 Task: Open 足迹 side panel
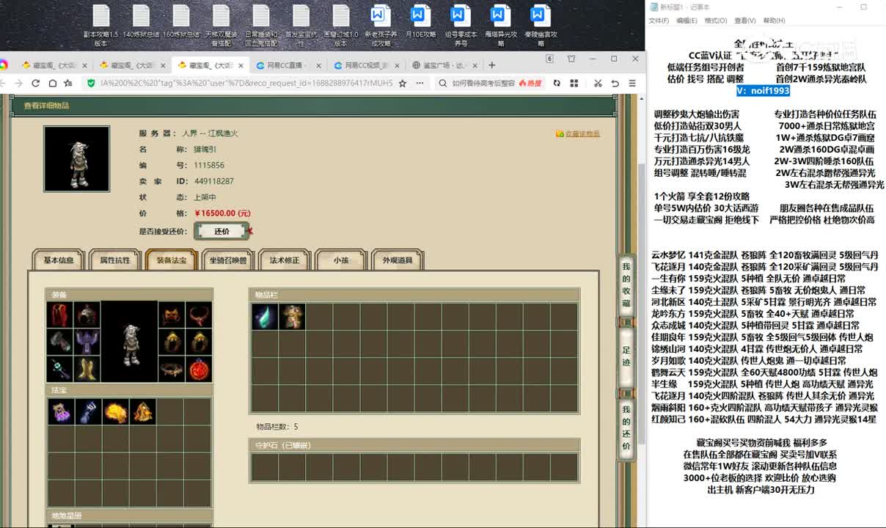pos(626,356)
